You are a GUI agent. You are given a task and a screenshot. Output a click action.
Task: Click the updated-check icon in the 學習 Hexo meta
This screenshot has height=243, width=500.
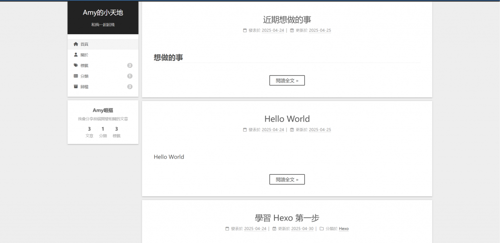pyautogui.click(x=274, y=229)
